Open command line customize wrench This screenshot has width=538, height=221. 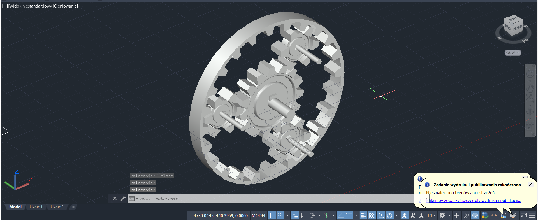point(123,198)
